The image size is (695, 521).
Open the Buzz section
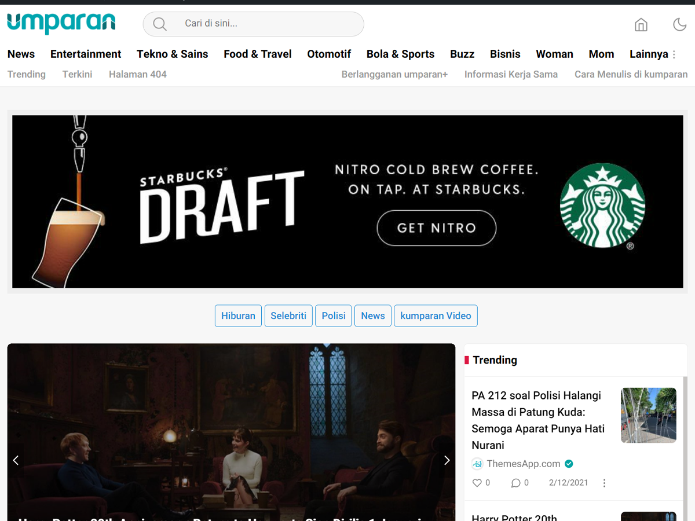[462, 54]
